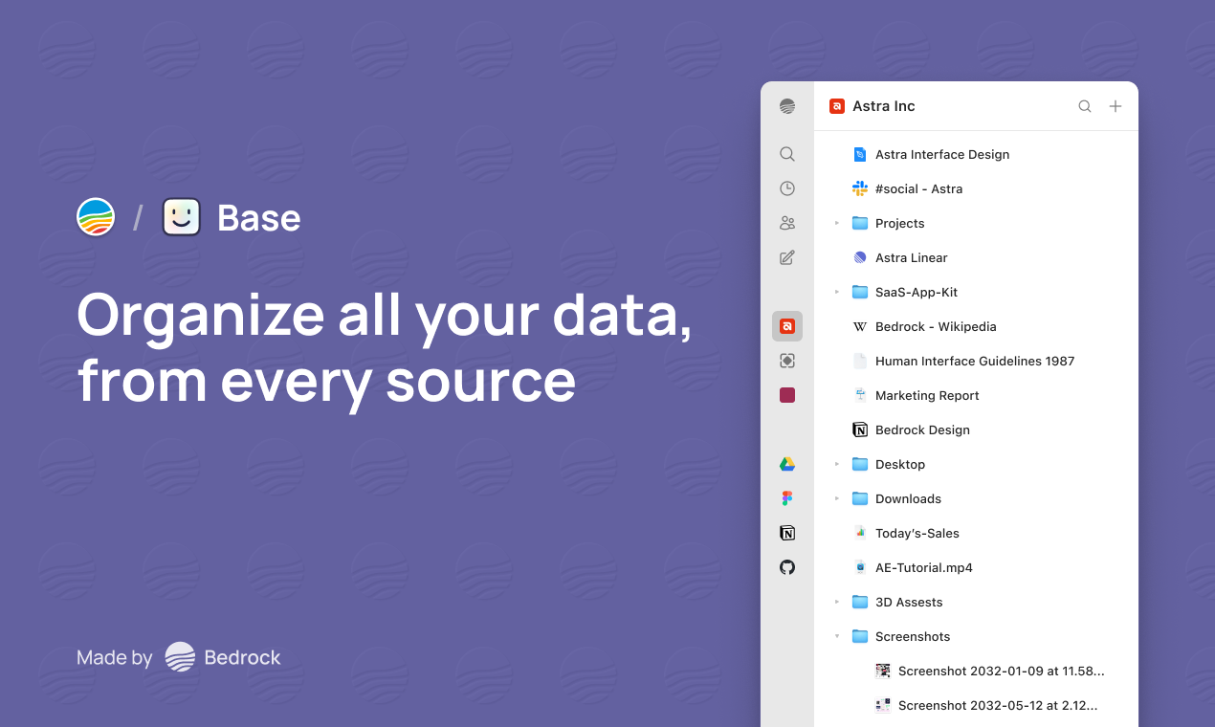Viewport: 1215px width, 727px height.
Task: Click the Numbers icon beside Today's-Sales
Action: click(x=860, y=533)
